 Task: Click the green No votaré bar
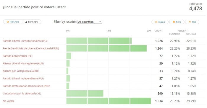coord(109,101)
